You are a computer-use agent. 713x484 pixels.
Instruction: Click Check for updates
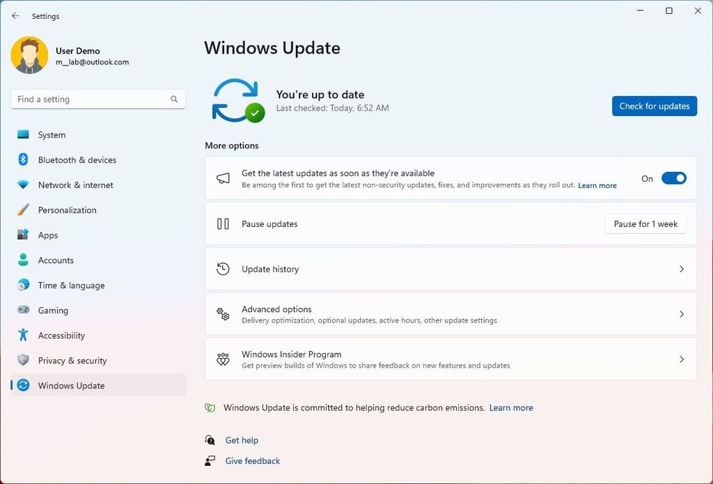654,106
